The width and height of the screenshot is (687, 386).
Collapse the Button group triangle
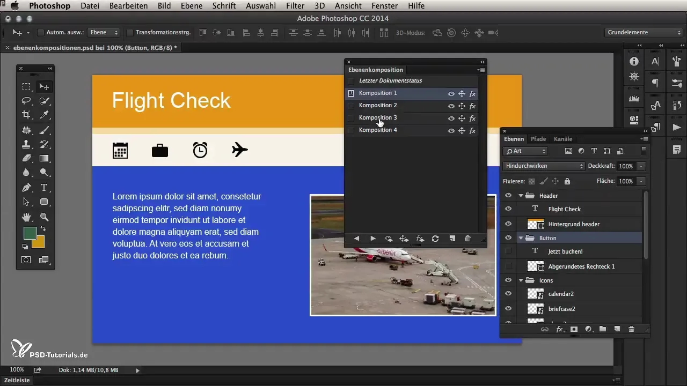point(521,237)
